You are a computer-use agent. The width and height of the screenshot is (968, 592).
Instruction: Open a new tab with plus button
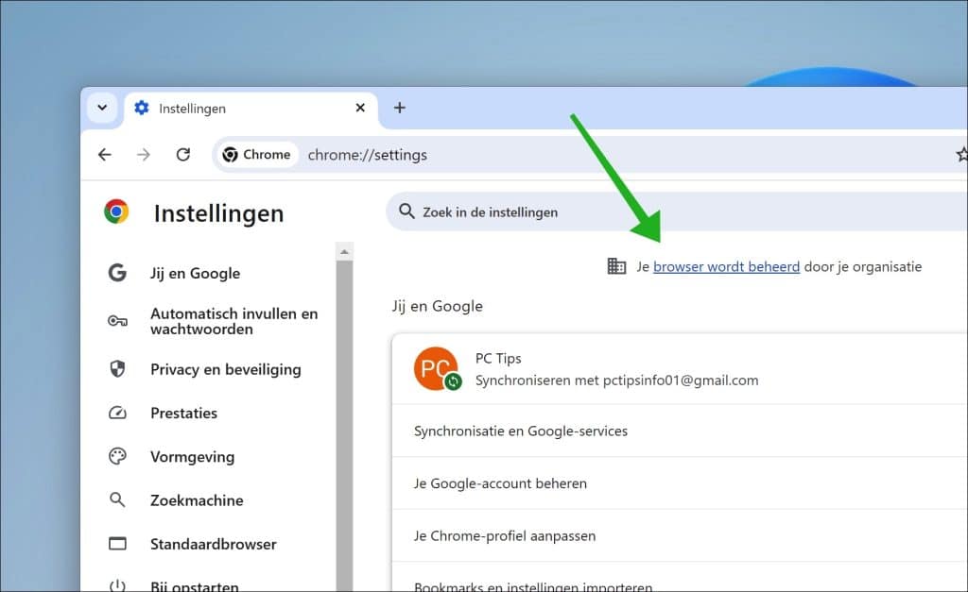(x=400, y=108)
